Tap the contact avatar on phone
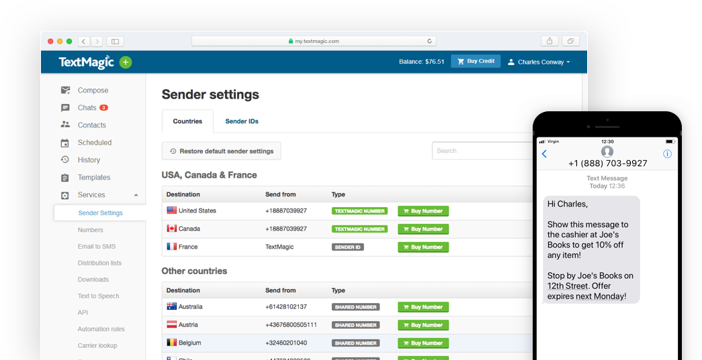The height and width of the screenshot is (360, 702). [607, 152]
